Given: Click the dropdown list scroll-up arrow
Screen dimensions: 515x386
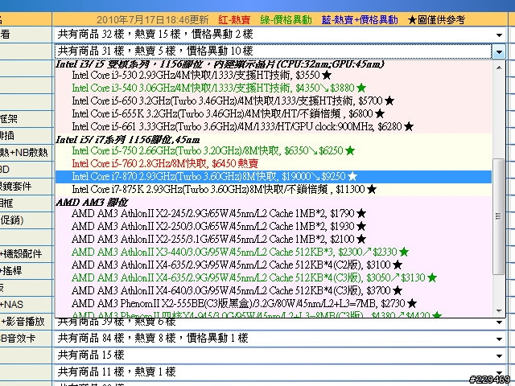Looking at the screenshot, I should pos(499,68).
